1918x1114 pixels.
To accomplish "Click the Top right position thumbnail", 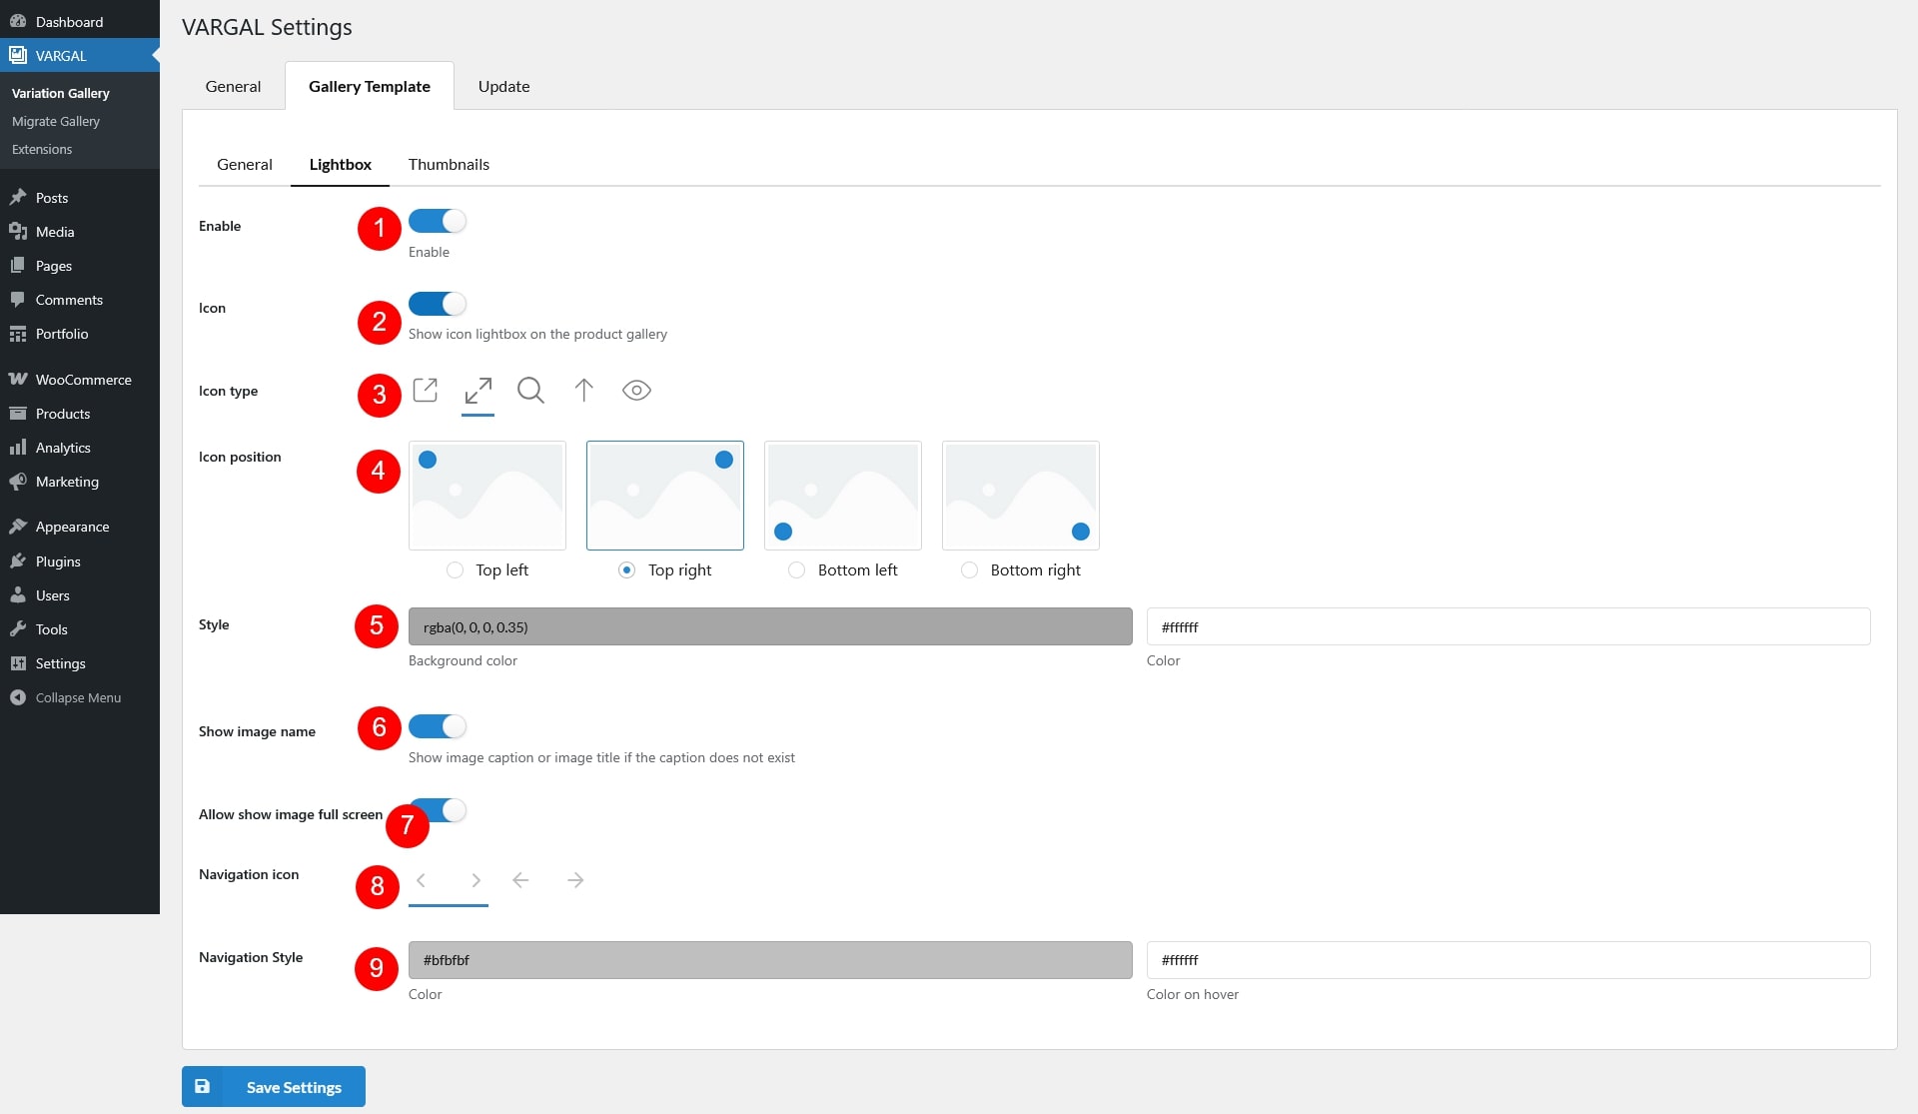I will pos(665,496).
